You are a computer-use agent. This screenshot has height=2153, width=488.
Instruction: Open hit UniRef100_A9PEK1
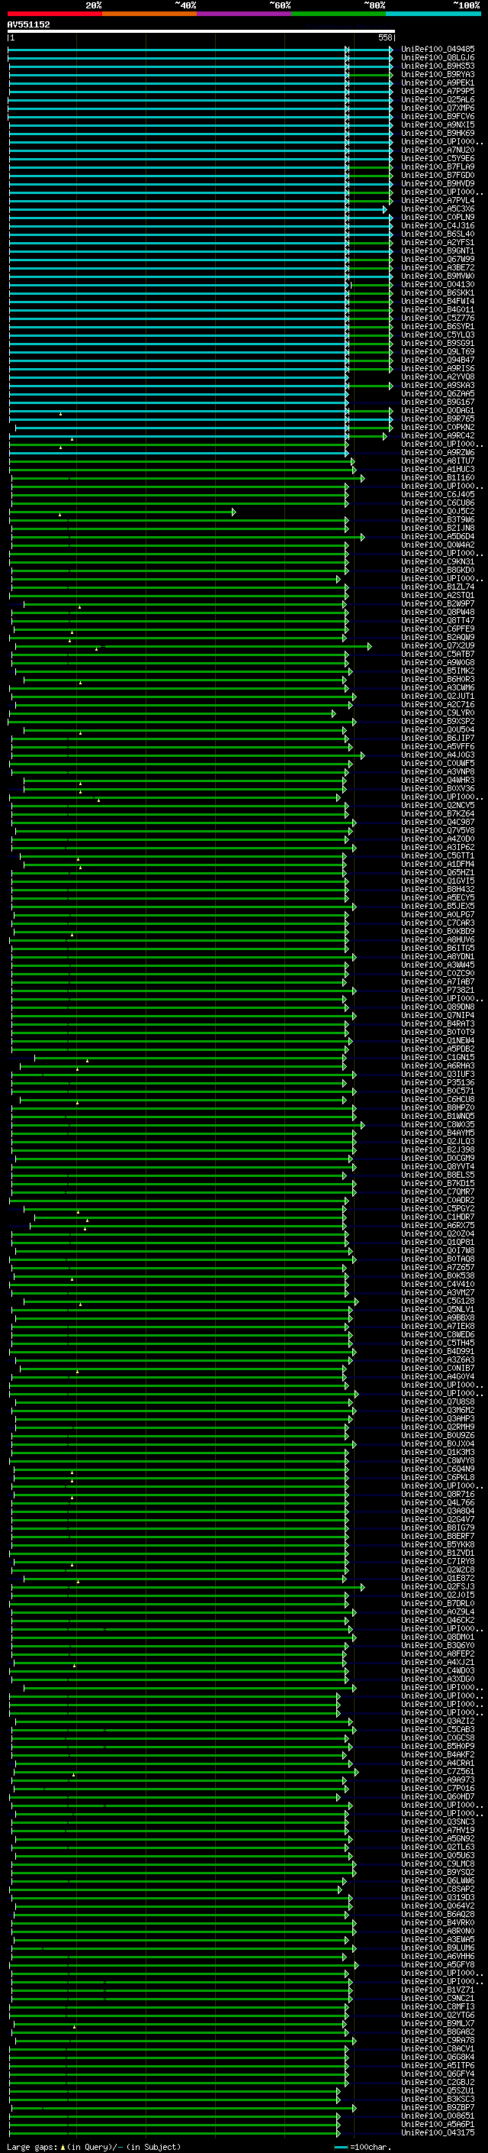click(438, 82)
